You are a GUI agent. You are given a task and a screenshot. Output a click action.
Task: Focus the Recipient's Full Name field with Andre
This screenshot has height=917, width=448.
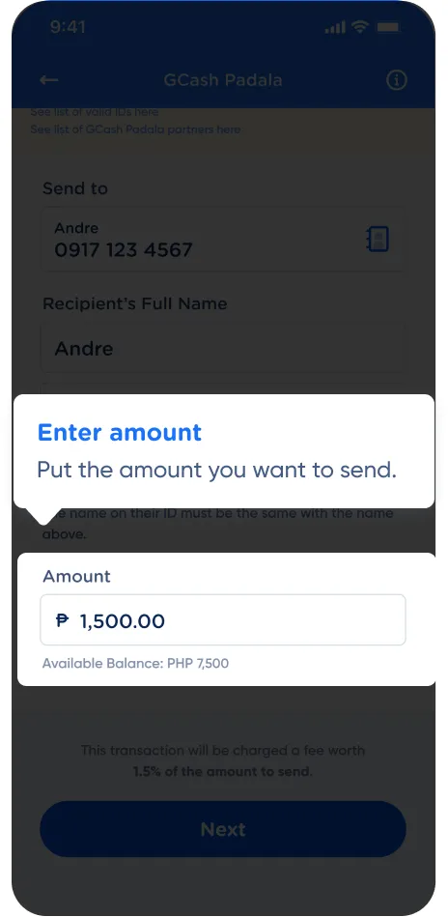(x=222, y=349)
